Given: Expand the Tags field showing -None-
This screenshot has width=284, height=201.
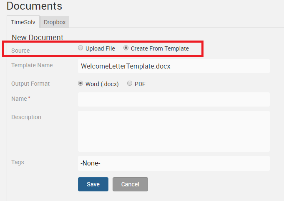Looking at the screenshot, I should coord(173,163).
